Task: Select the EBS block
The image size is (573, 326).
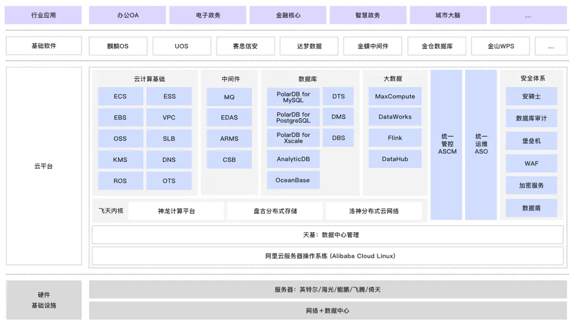Action: (x=120, y=118)
